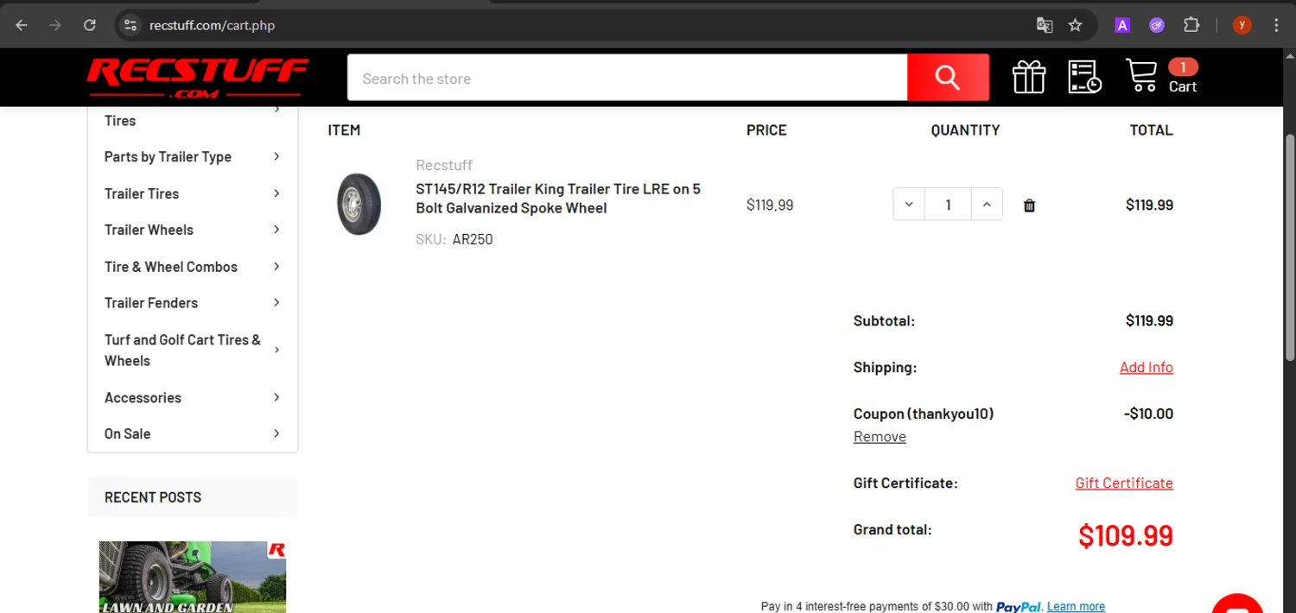Decrease the tire quantity by one
The width and height of the screenshot is (1296, 613).
[909, 205]
